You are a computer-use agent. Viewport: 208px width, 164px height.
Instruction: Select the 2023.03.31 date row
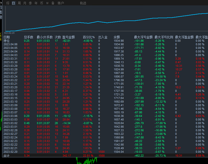[105, 59]
